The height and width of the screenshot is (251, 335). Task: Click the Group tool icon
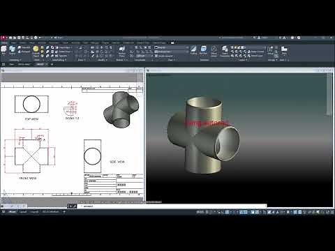pyautogui.click(x=270, y=50)
